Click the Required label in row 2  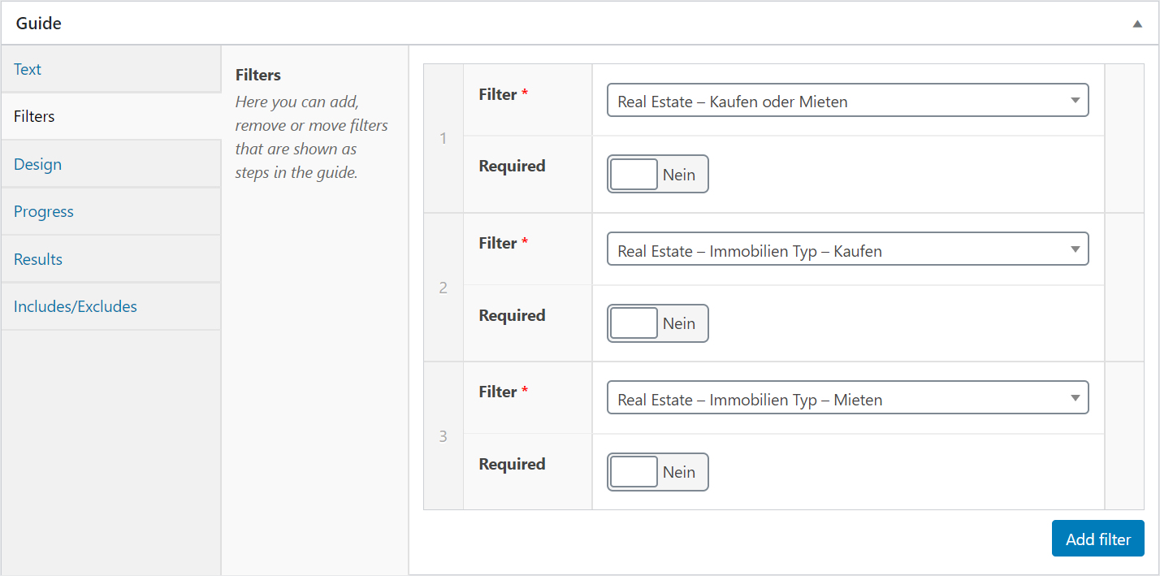pyautogui.click(x=512, y=315)
